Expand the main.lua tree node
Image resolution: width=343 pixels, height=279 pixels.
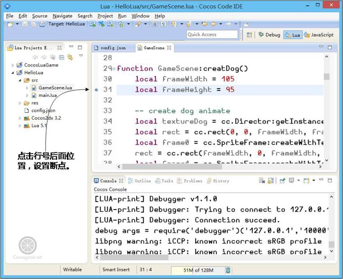click(x=27, y=95)
